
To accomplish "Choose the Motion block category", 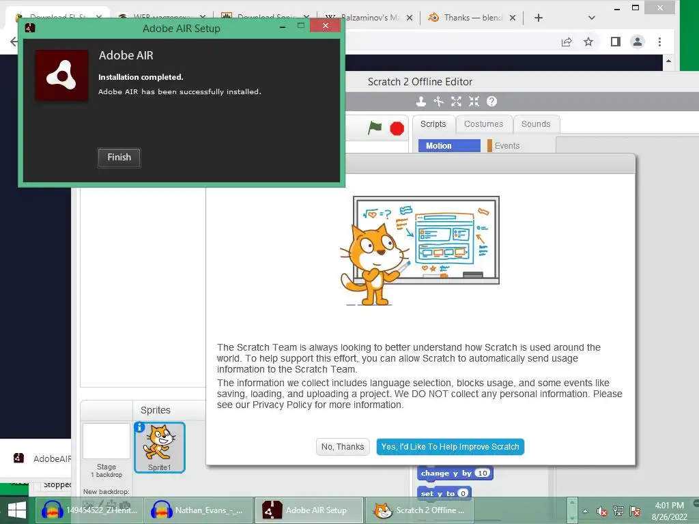I will click(449, 146).
